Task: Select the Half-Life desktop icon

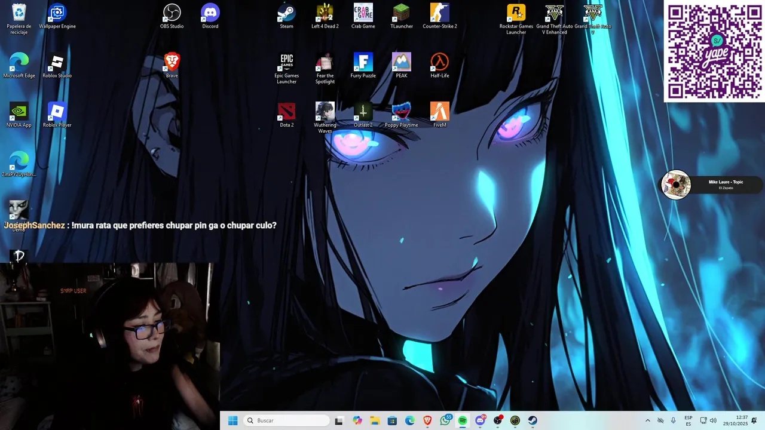Action: click(x=439, y=65)
